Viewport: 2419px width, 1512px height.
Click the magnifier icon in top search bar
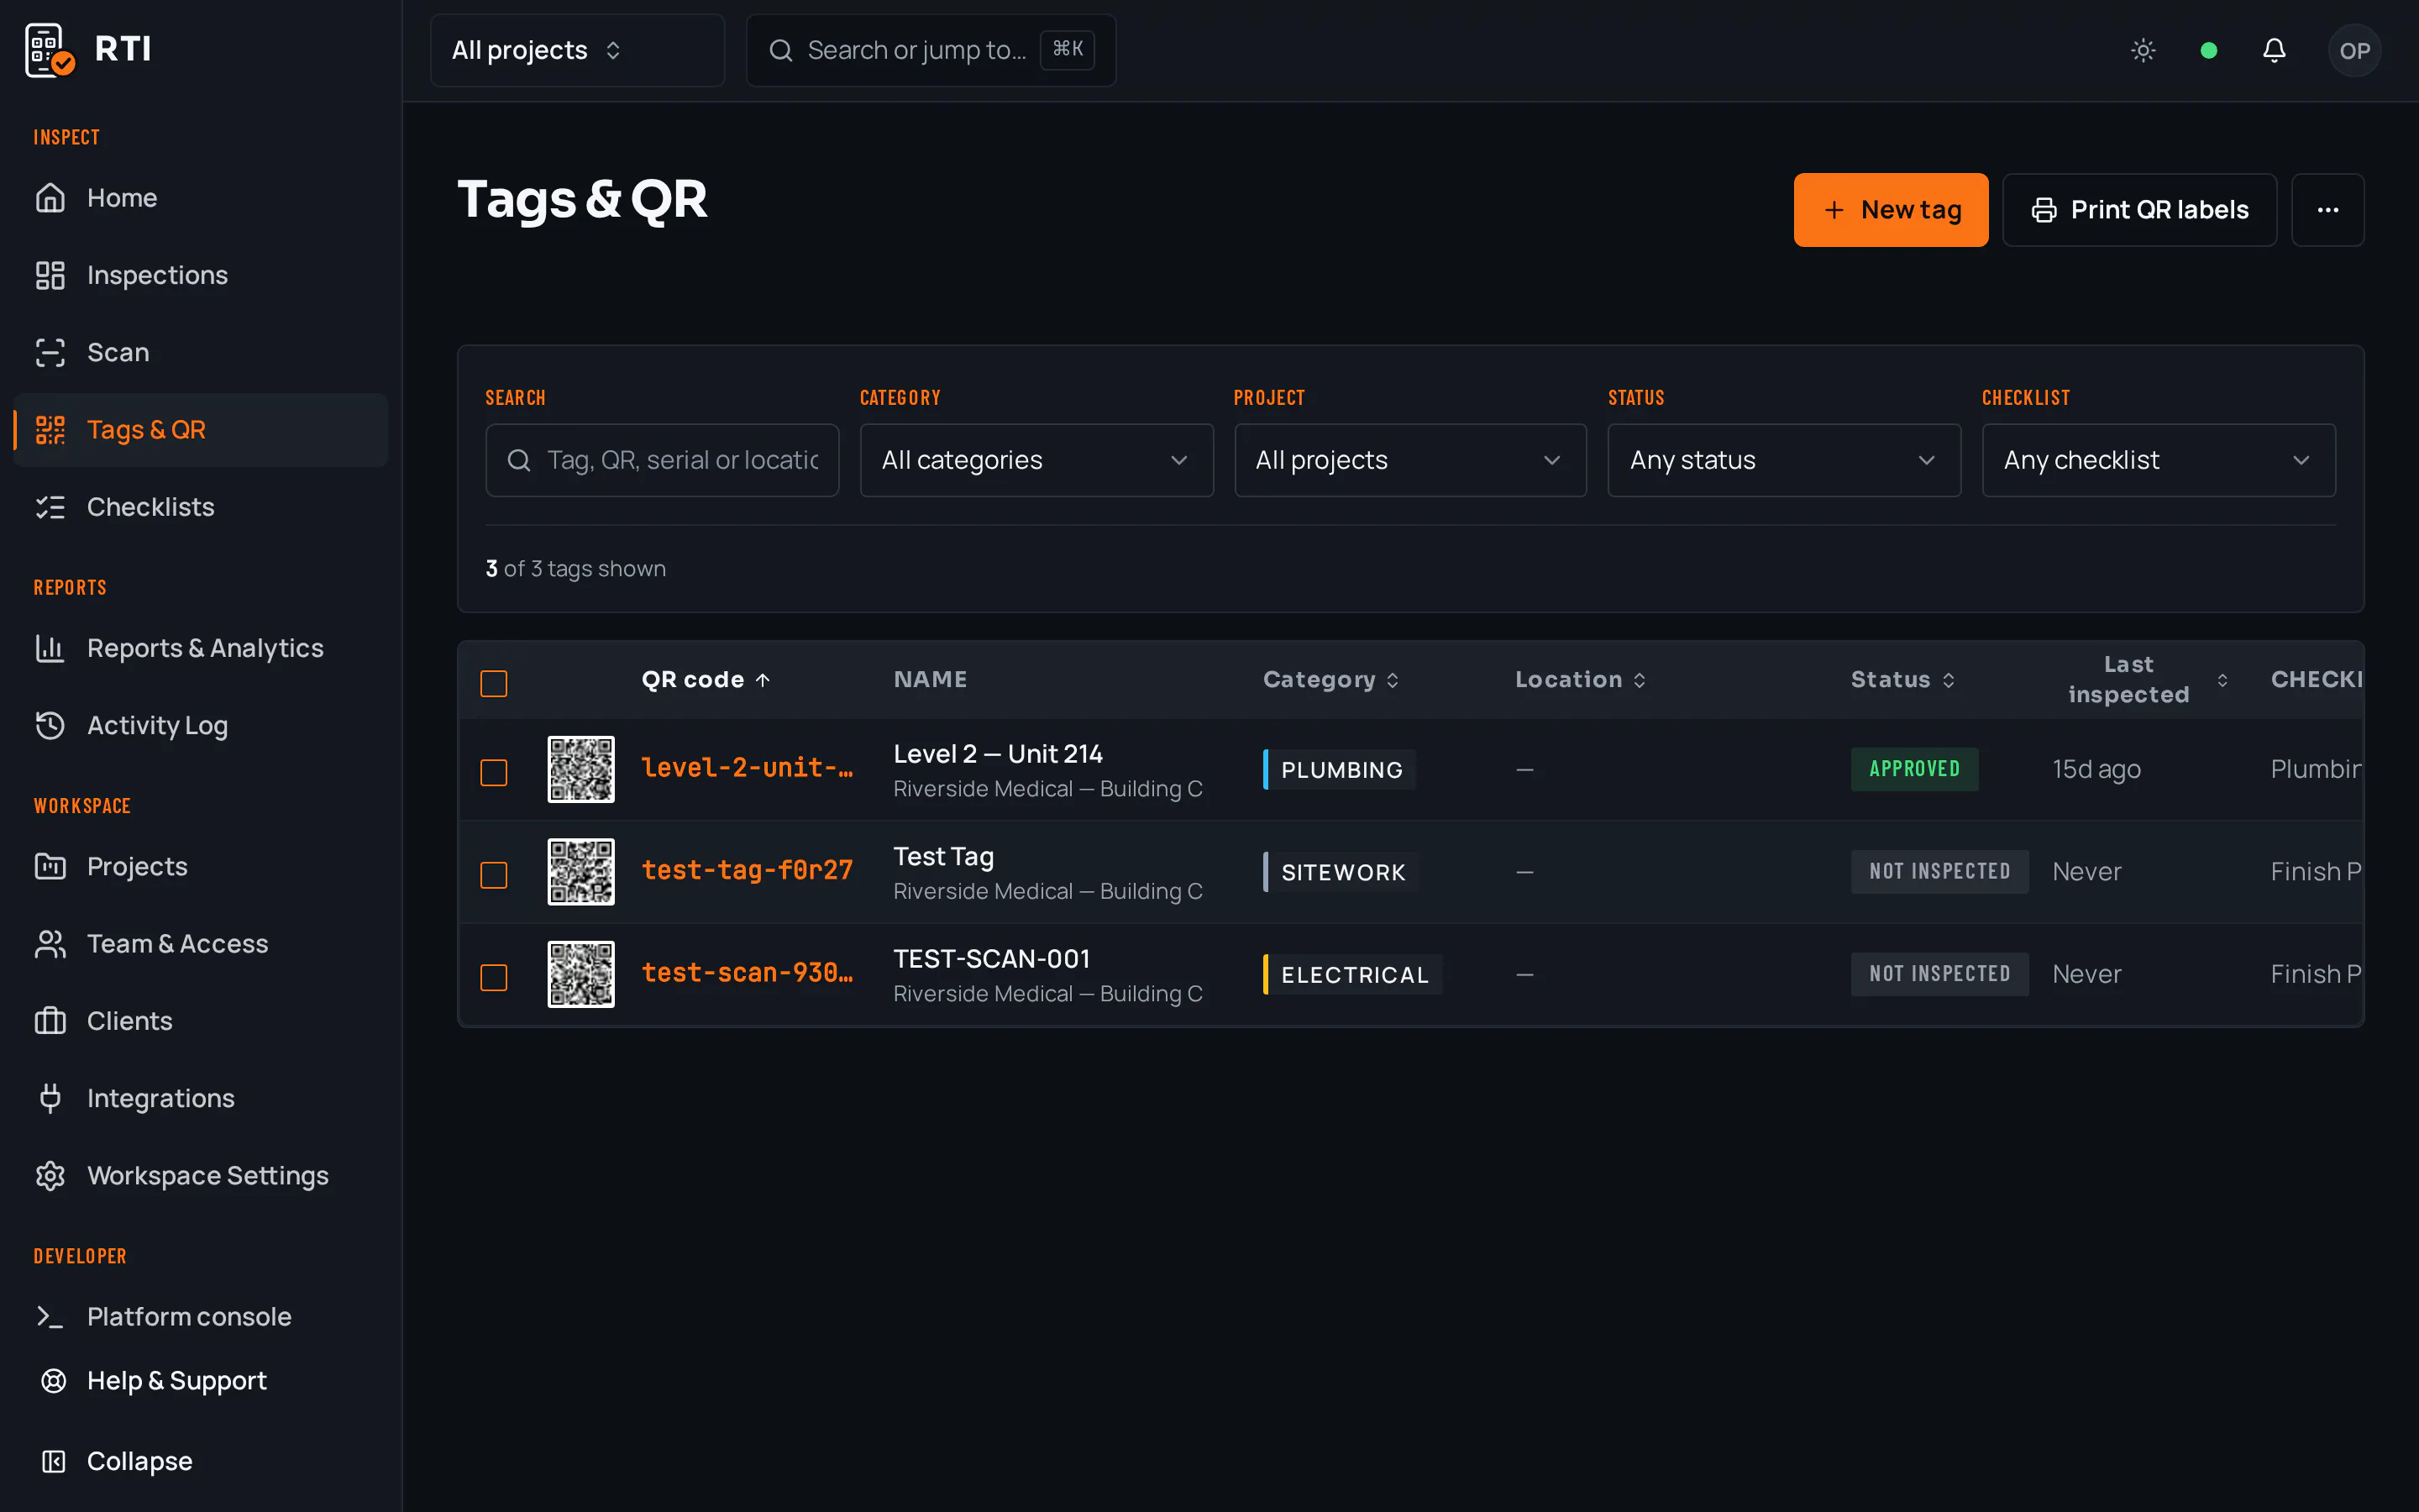tap(780, 50)
